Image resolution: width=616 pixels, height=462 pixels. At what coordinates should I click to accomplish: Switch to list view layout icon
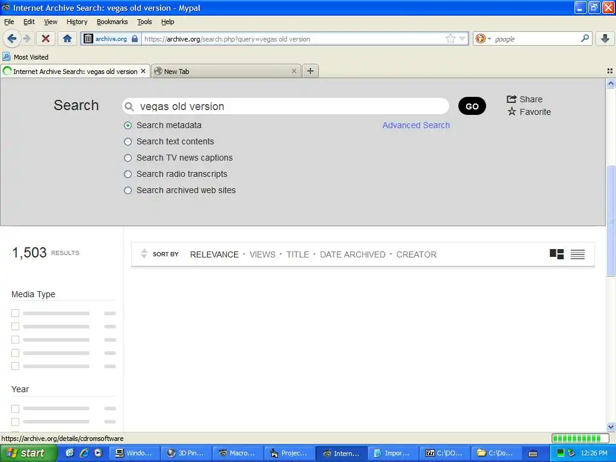point(577,254)
